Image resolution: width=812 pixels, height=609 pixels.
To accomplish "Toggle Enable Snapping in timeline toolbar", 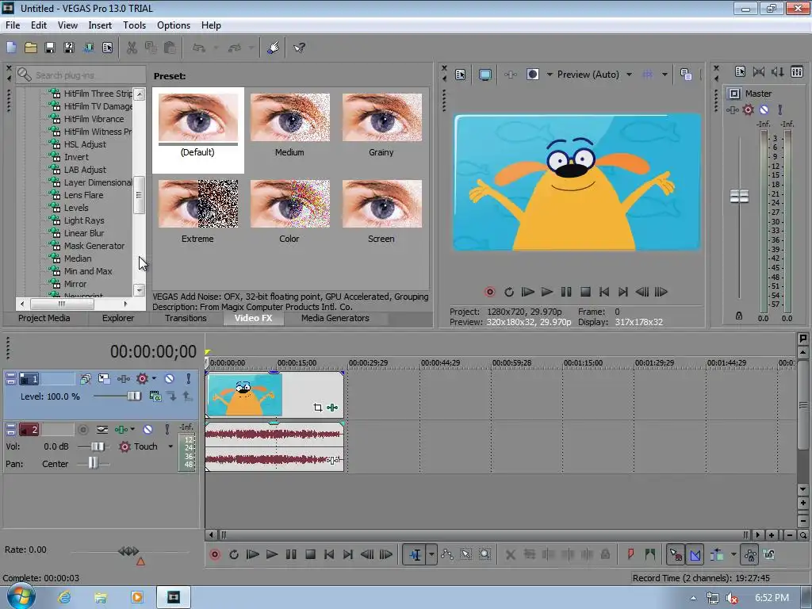I will coord(676,554).
